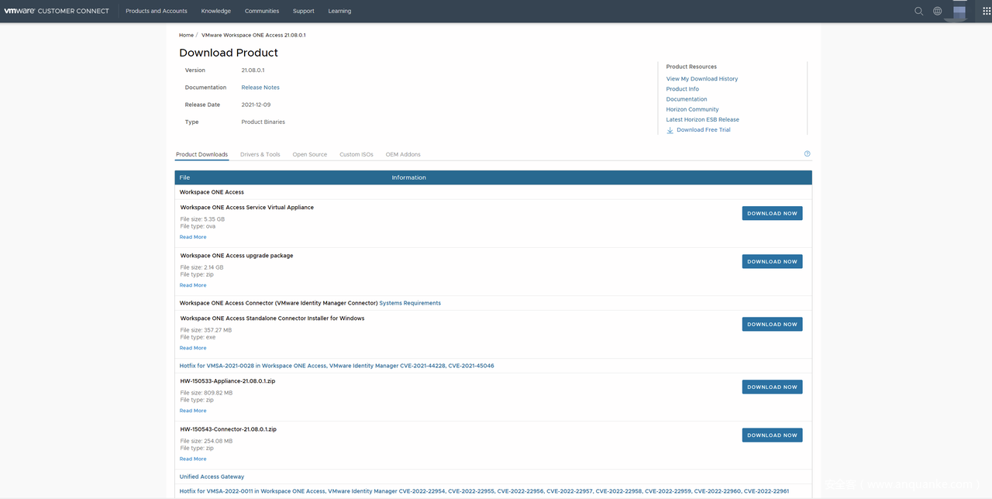Open the Release Notes link
Screen dimensions: 992x499
point(260,88)
